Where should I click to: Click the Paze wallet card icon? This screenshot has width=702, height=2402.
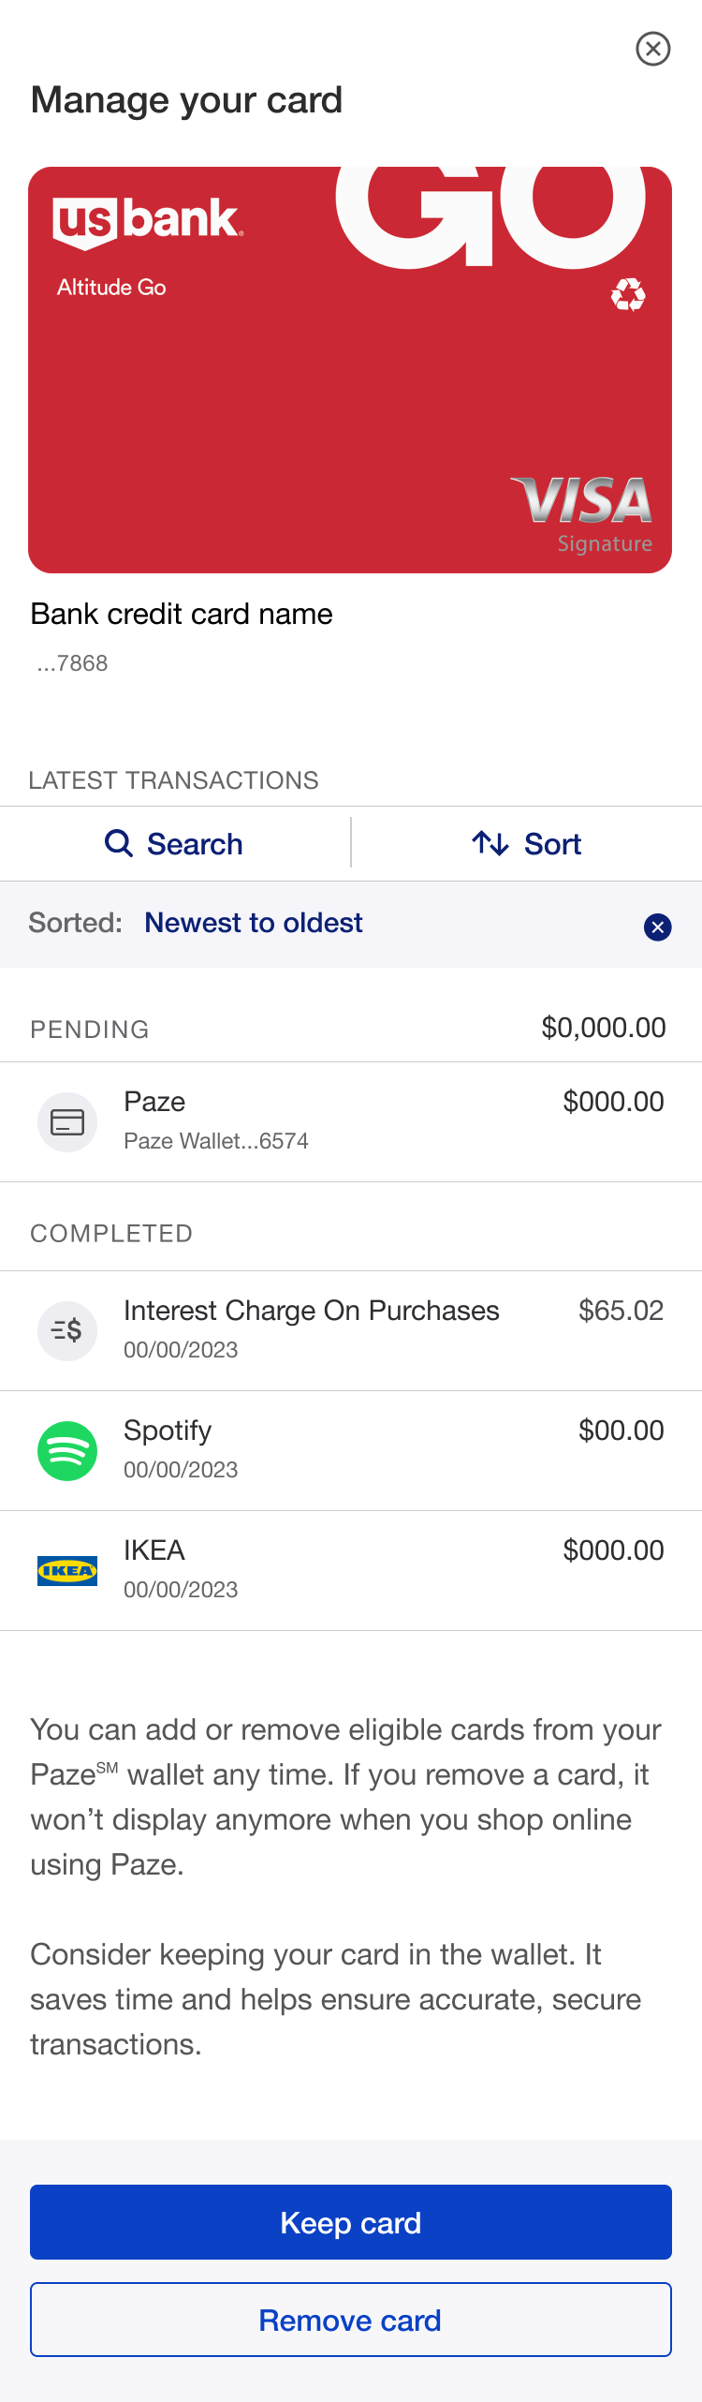(67, 1121)
